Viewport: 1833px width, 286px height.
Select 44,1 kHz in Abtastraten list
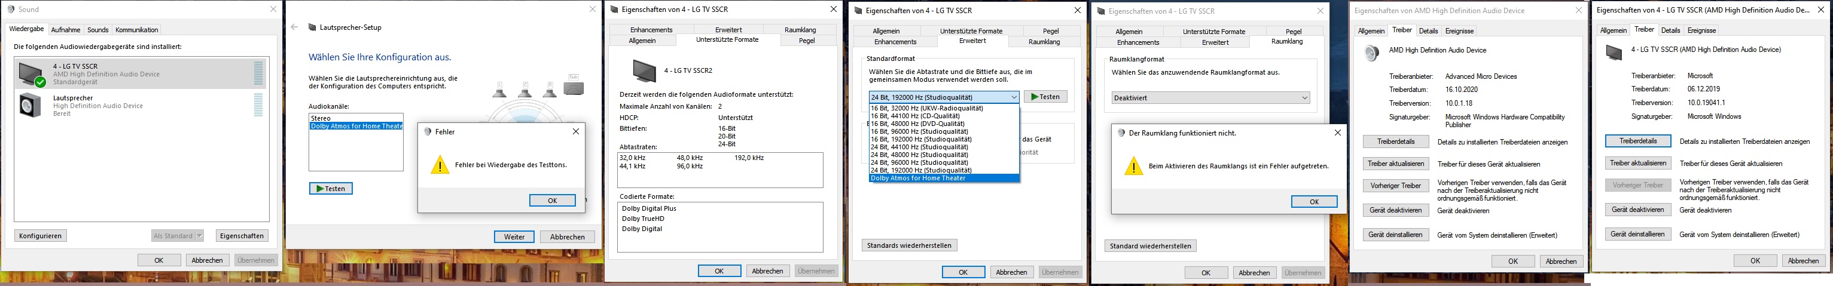click(633, 166)
